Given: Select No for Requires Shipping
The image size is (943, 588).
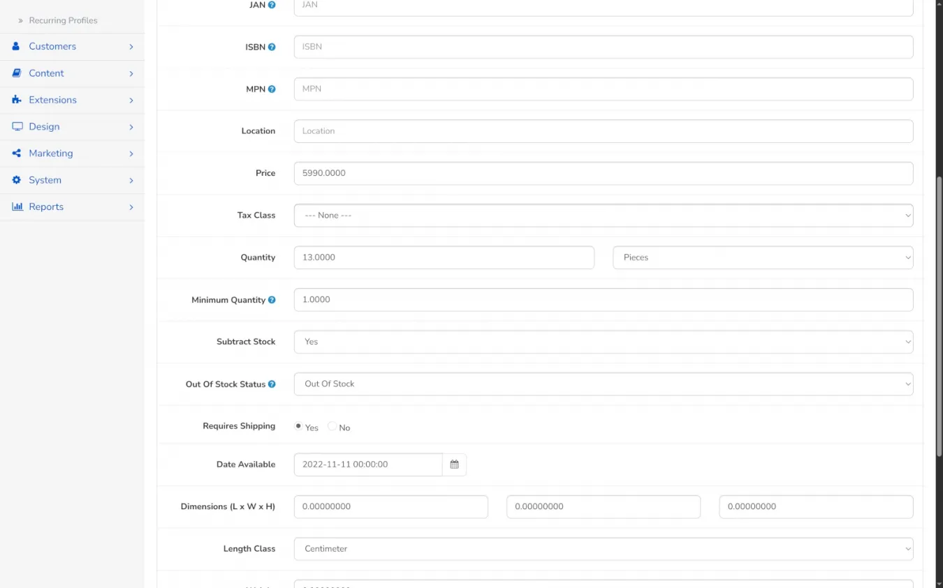Looking at the screenshot, I should pos(332,426).
